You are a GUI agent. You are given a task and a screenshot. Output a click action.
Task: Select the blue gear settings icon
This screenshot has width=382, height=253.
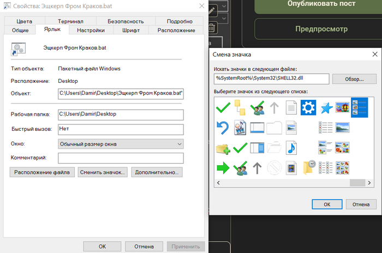point(308,107)
